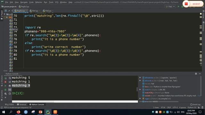The height and width of the screenshot is (115, 205).
Task: Change CRLF line separator in status bar
Action: (x=169, y=108)
